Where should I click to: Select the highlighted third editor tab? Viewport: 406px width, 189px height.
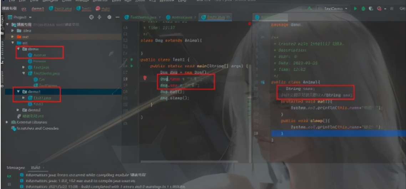(215, 17)
